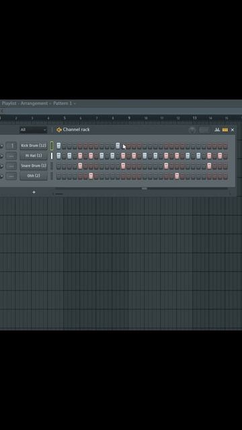Click bar 2 on the playlist timeline
Screen dimensions: 242x430
click(x=16, y=118)
